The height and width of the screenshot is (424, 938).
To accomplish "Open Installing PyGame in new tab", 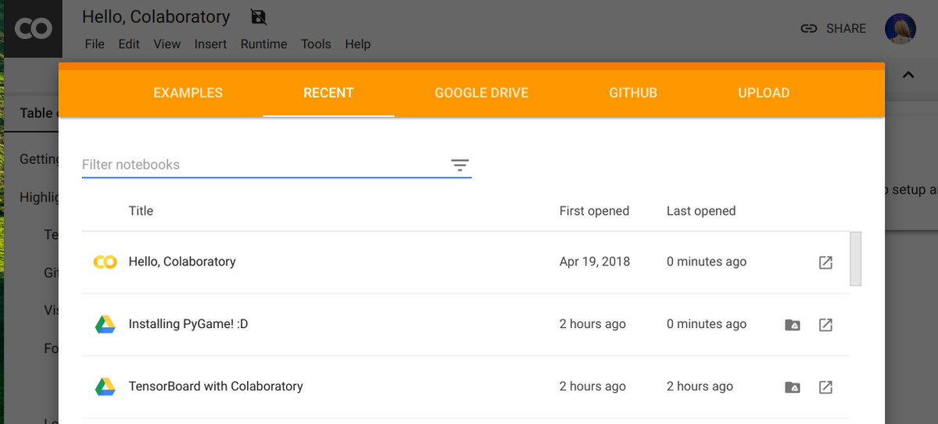I will click(x=825, y=325).
